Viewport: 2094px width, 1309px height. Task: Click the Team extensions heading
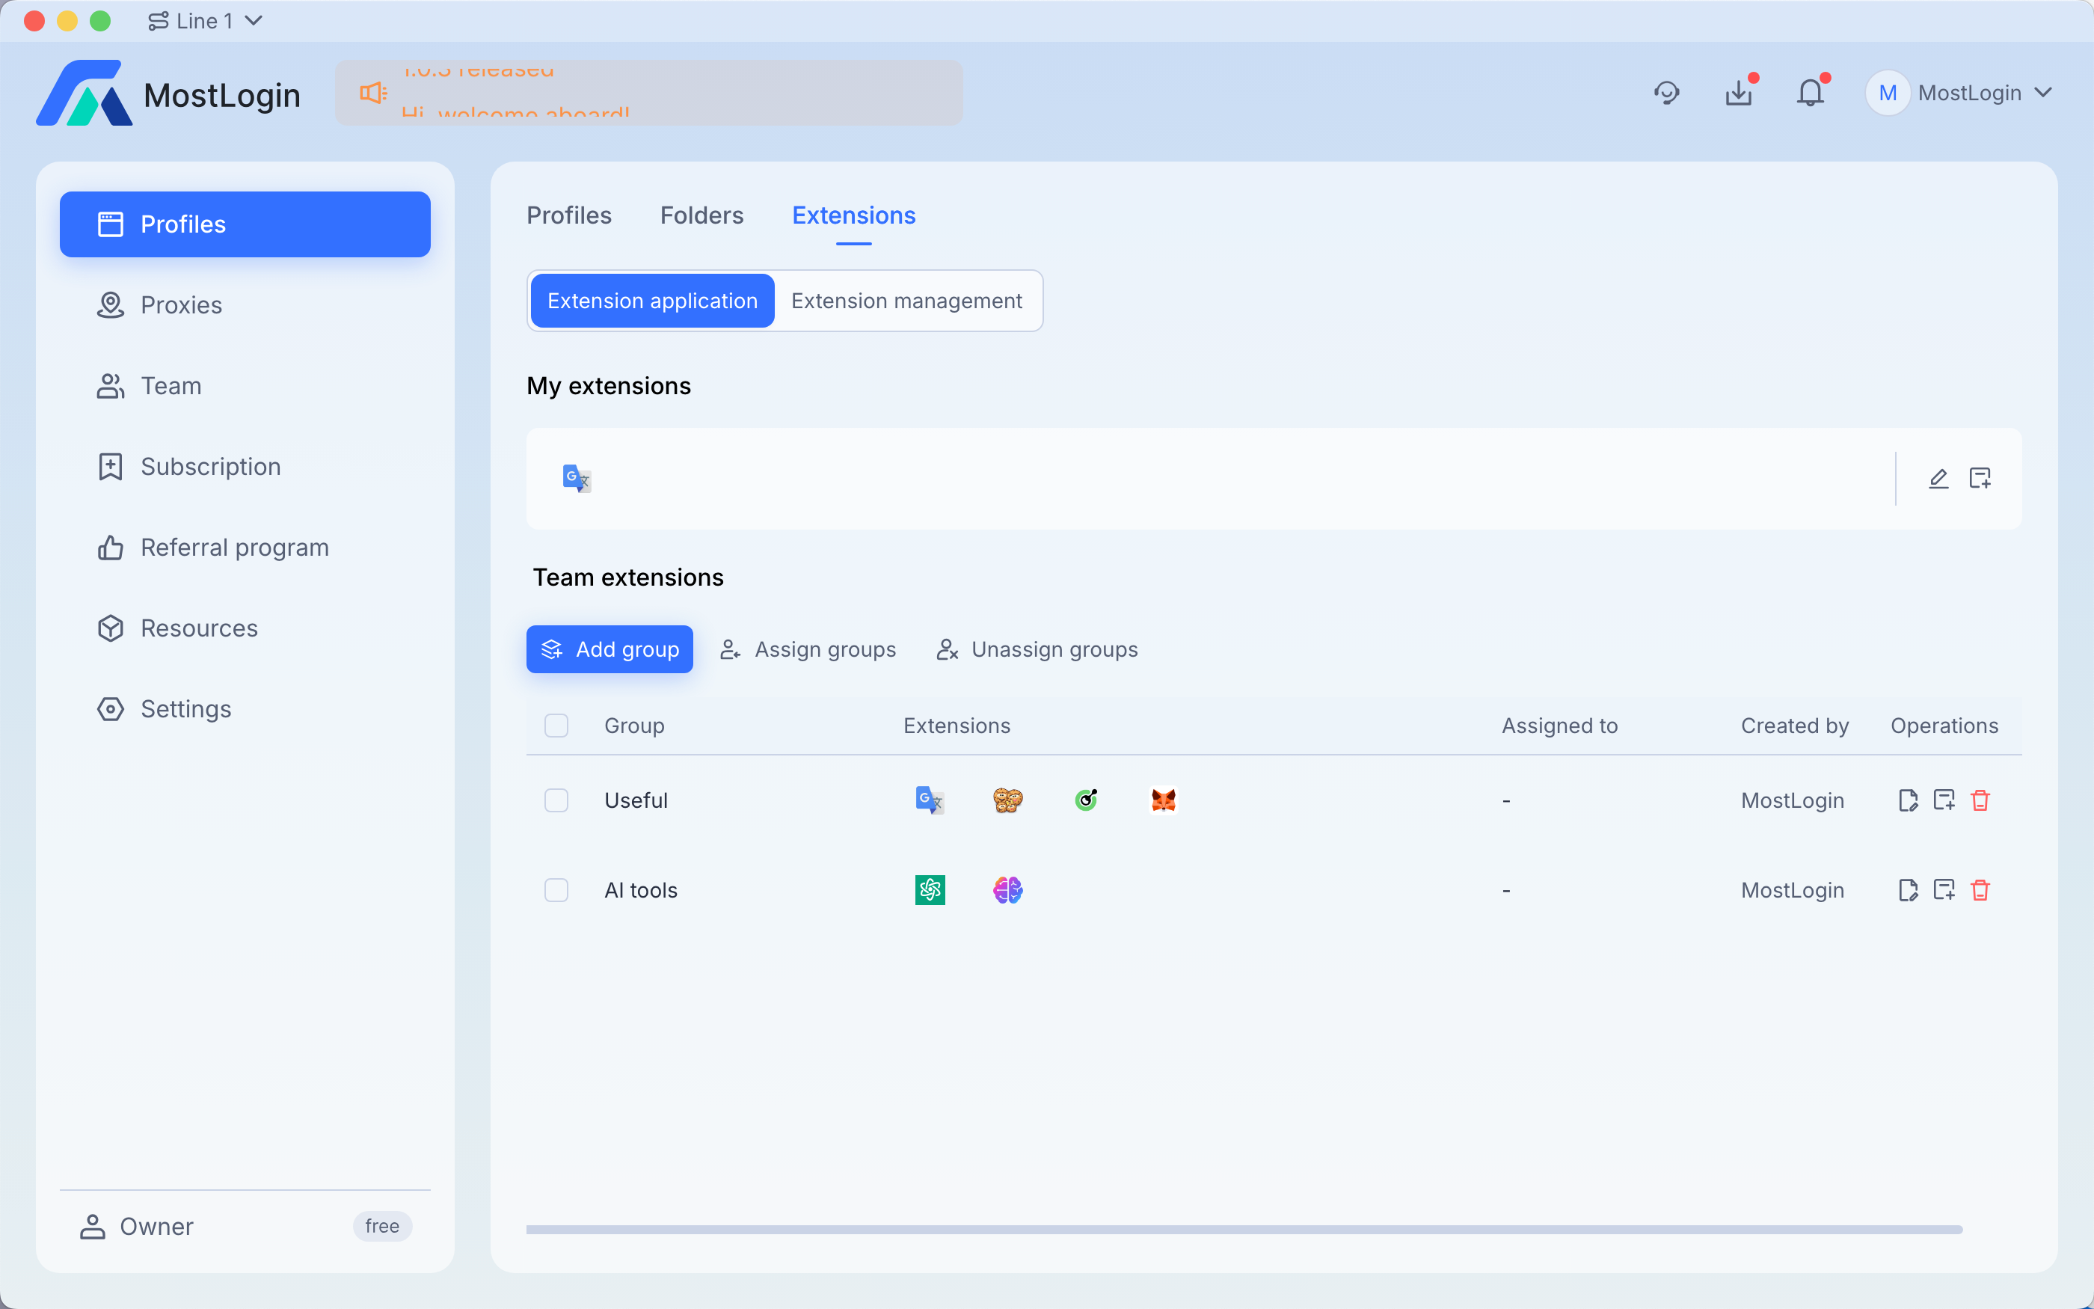point(628,577)
